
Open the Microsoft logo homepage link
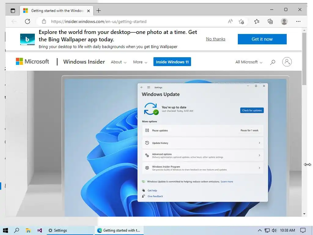click(32, 62)
